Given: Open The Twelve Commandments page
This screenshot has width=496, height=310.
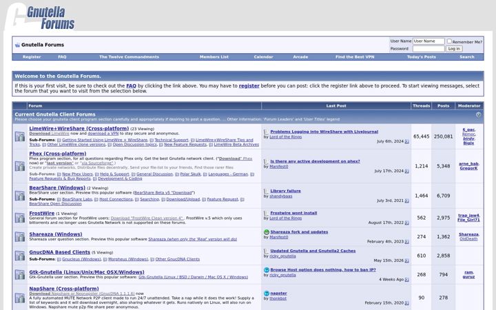Looking at the screenshot, I should tap(129, 57).
